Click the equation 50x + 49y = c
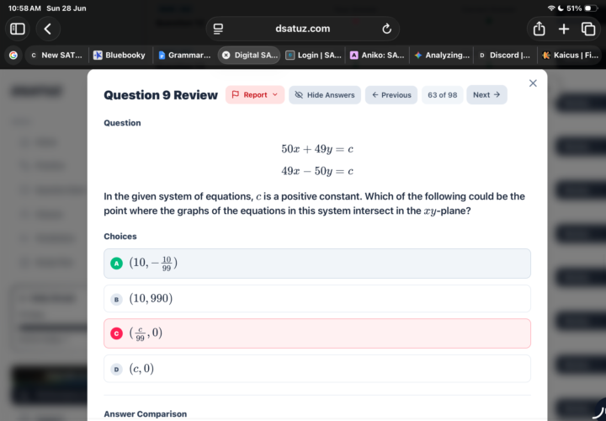The image size is (606, 421). tap(317, 149)
